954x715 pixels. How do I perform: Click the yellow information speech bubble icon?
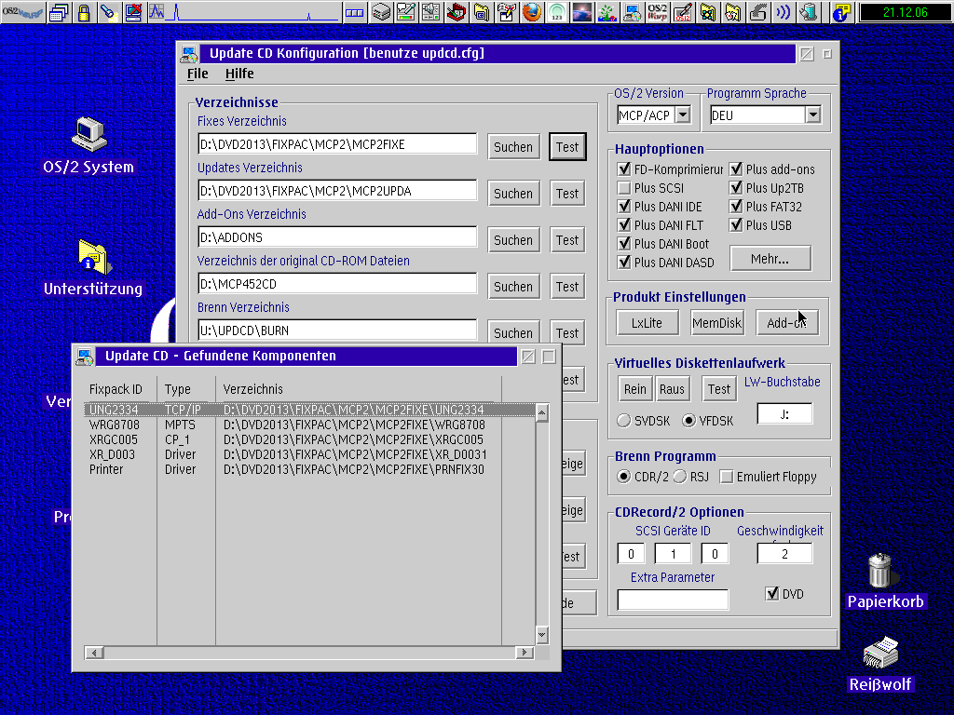(x=841, y=12)
